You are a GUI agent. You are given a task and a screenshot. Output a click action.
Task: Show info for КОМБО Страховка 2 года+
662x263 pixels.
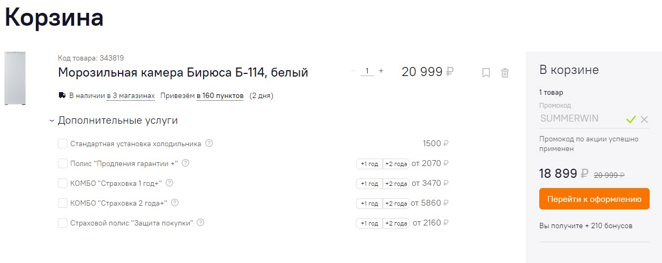click(174, 203)
